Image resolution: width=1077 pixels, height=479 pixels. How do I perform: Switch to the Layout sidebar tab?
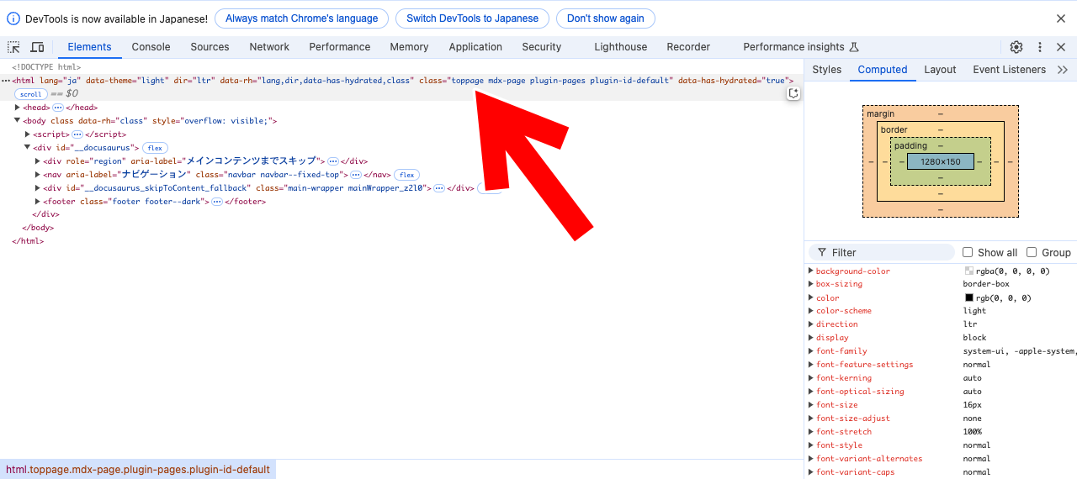[940, 70]
